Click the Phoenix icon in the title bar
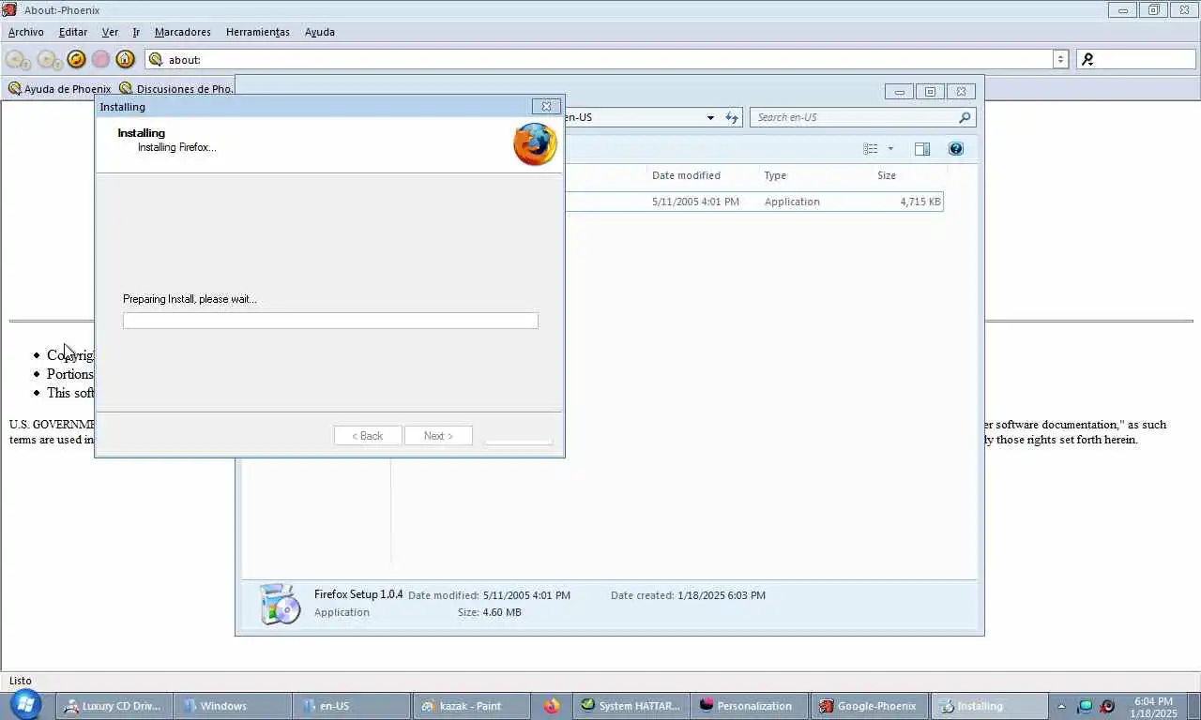This screenshot has height=720, width=1201. [x=9, y=9]
